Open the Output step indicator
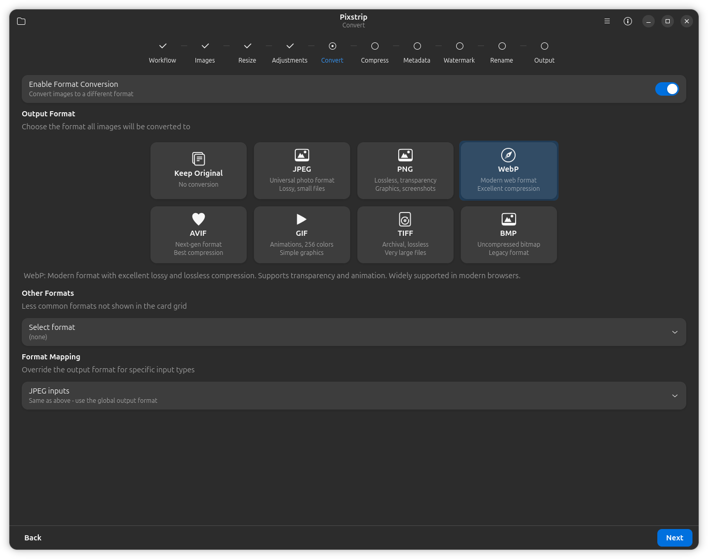The width and height of the screenshot is (708, 559). coord(544,52)
